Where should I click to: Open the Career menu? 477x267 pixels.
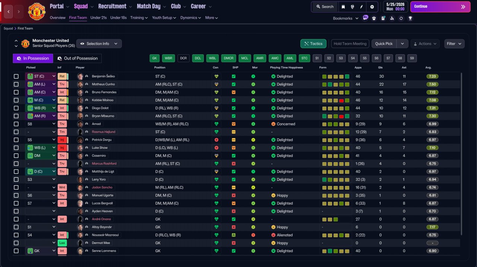[201, 6]
